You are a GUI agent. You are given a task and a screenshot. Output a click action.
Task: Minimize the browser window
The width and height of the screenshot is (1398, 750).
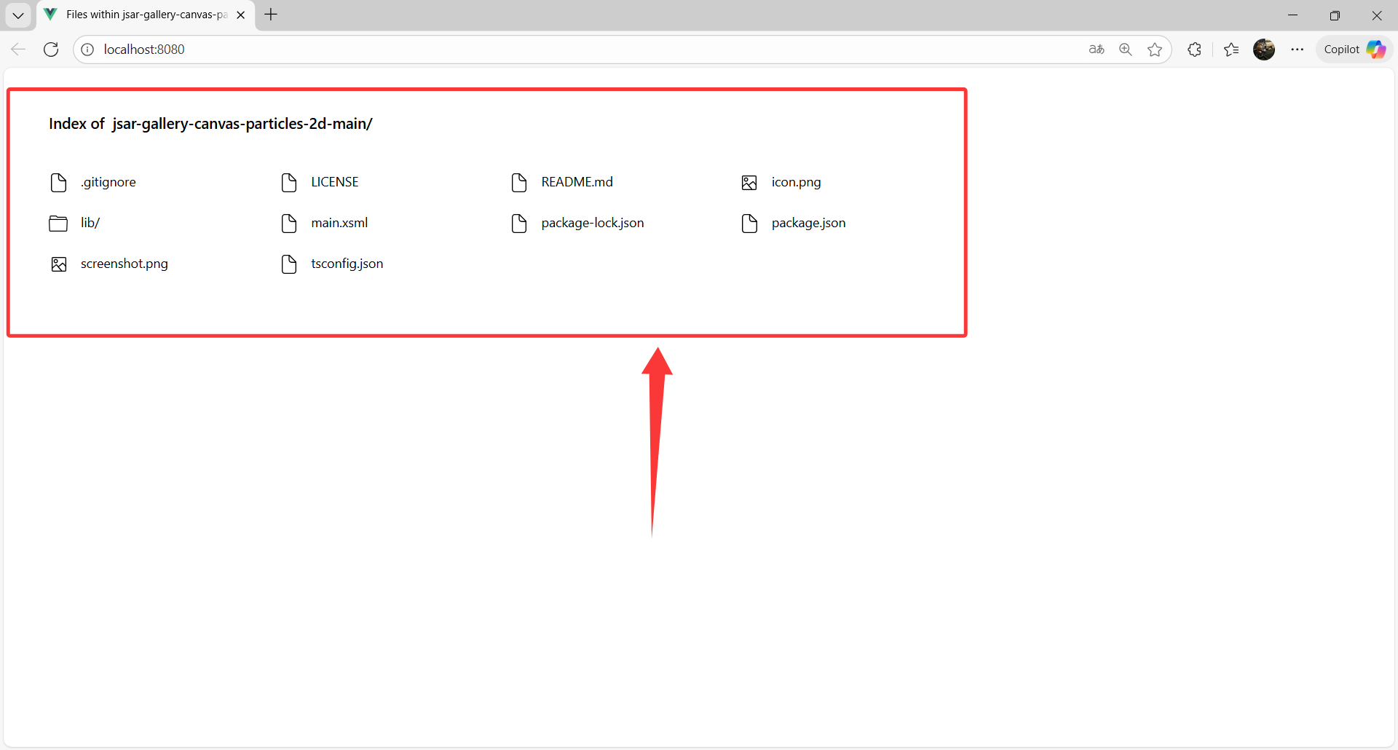point(1293,15)
